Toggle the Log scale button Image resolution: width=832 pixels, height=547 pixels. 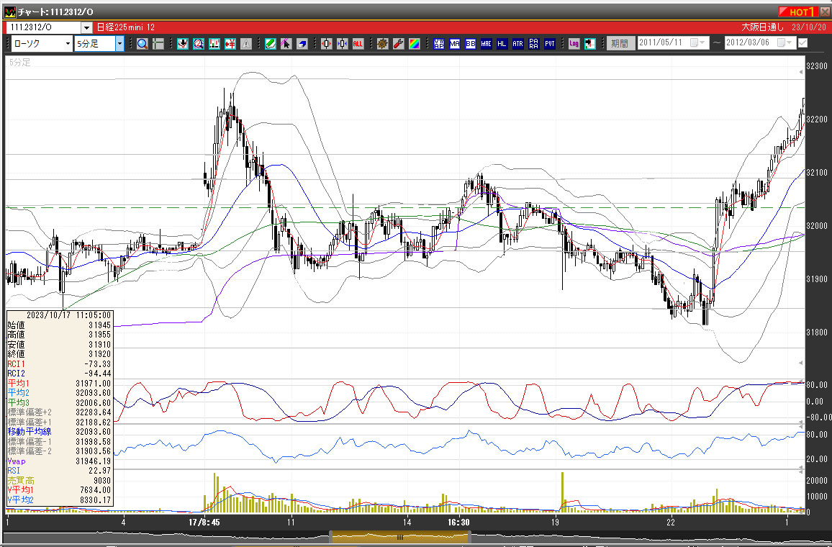point(574,44)
